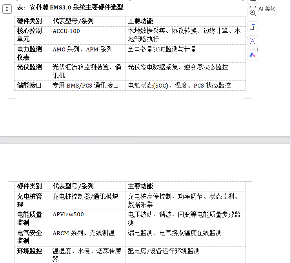Select the APView500 cell
Screen dimensions: 291x263
[x=68, y=215]
